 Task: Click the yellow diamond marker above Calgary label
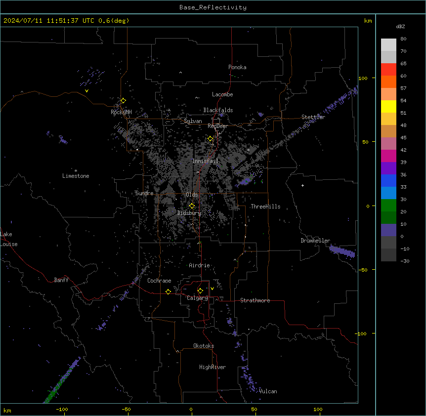(x=200, y=291)
